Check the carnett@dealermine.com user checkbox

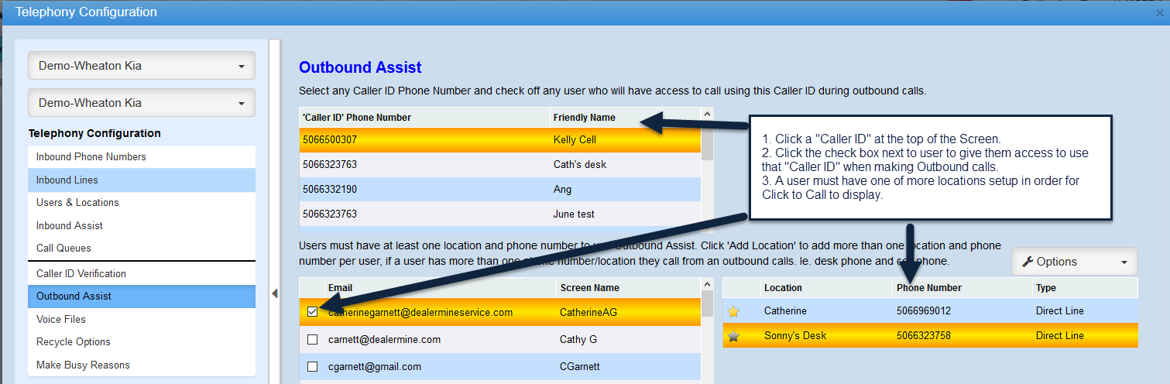pos(312,340)
